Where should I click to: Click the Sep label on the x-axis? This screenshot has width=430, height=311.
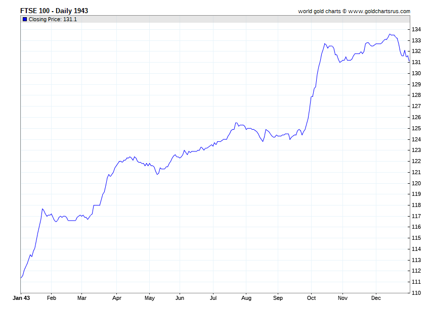click(278, 298)
